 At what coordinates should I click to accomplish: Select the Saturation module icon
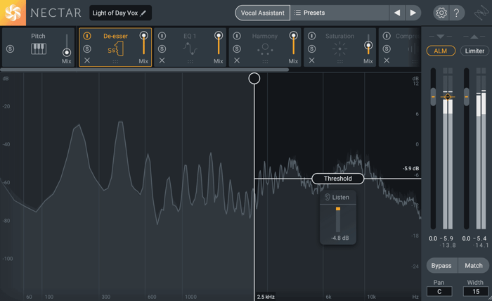point(339,49)
